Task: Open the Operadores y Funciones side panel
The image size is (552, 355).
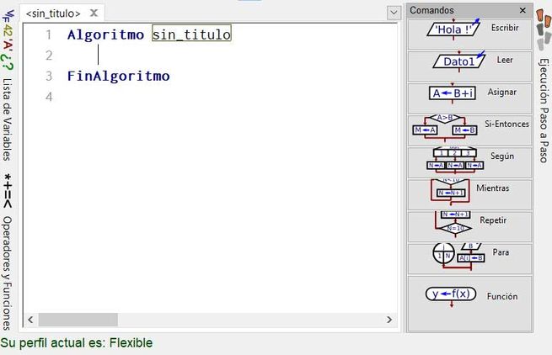Action: 7,273
